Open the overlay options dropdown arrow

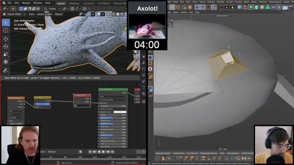point(103,14)
